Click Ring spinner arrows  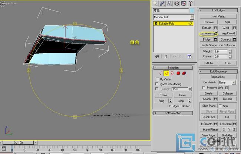click(x=171, y=101)
